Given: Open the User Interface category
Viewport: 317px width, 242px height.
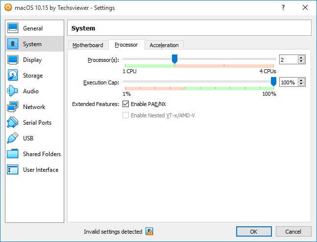Looking at the screenshot, I should 40,170.
